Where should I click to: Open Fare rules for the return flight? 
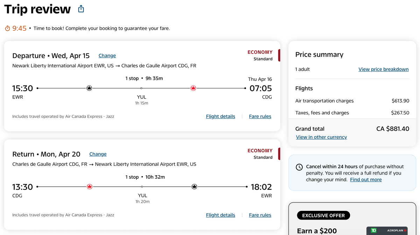point(260,215)
